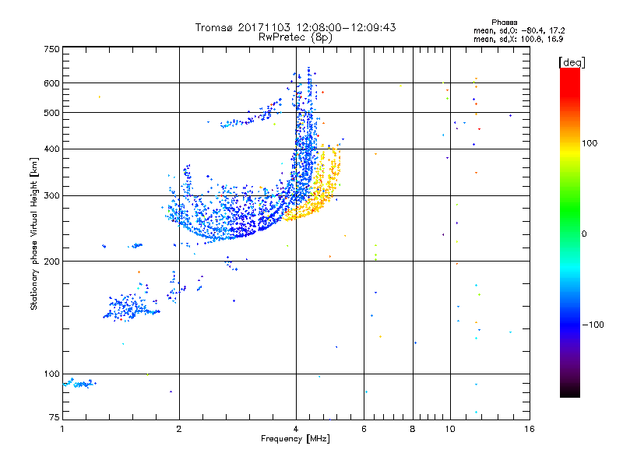This screenshot has height=467, width=623.
Task: Click the black bottom of the phase colorbar
Action: click(x=570, y=392)
